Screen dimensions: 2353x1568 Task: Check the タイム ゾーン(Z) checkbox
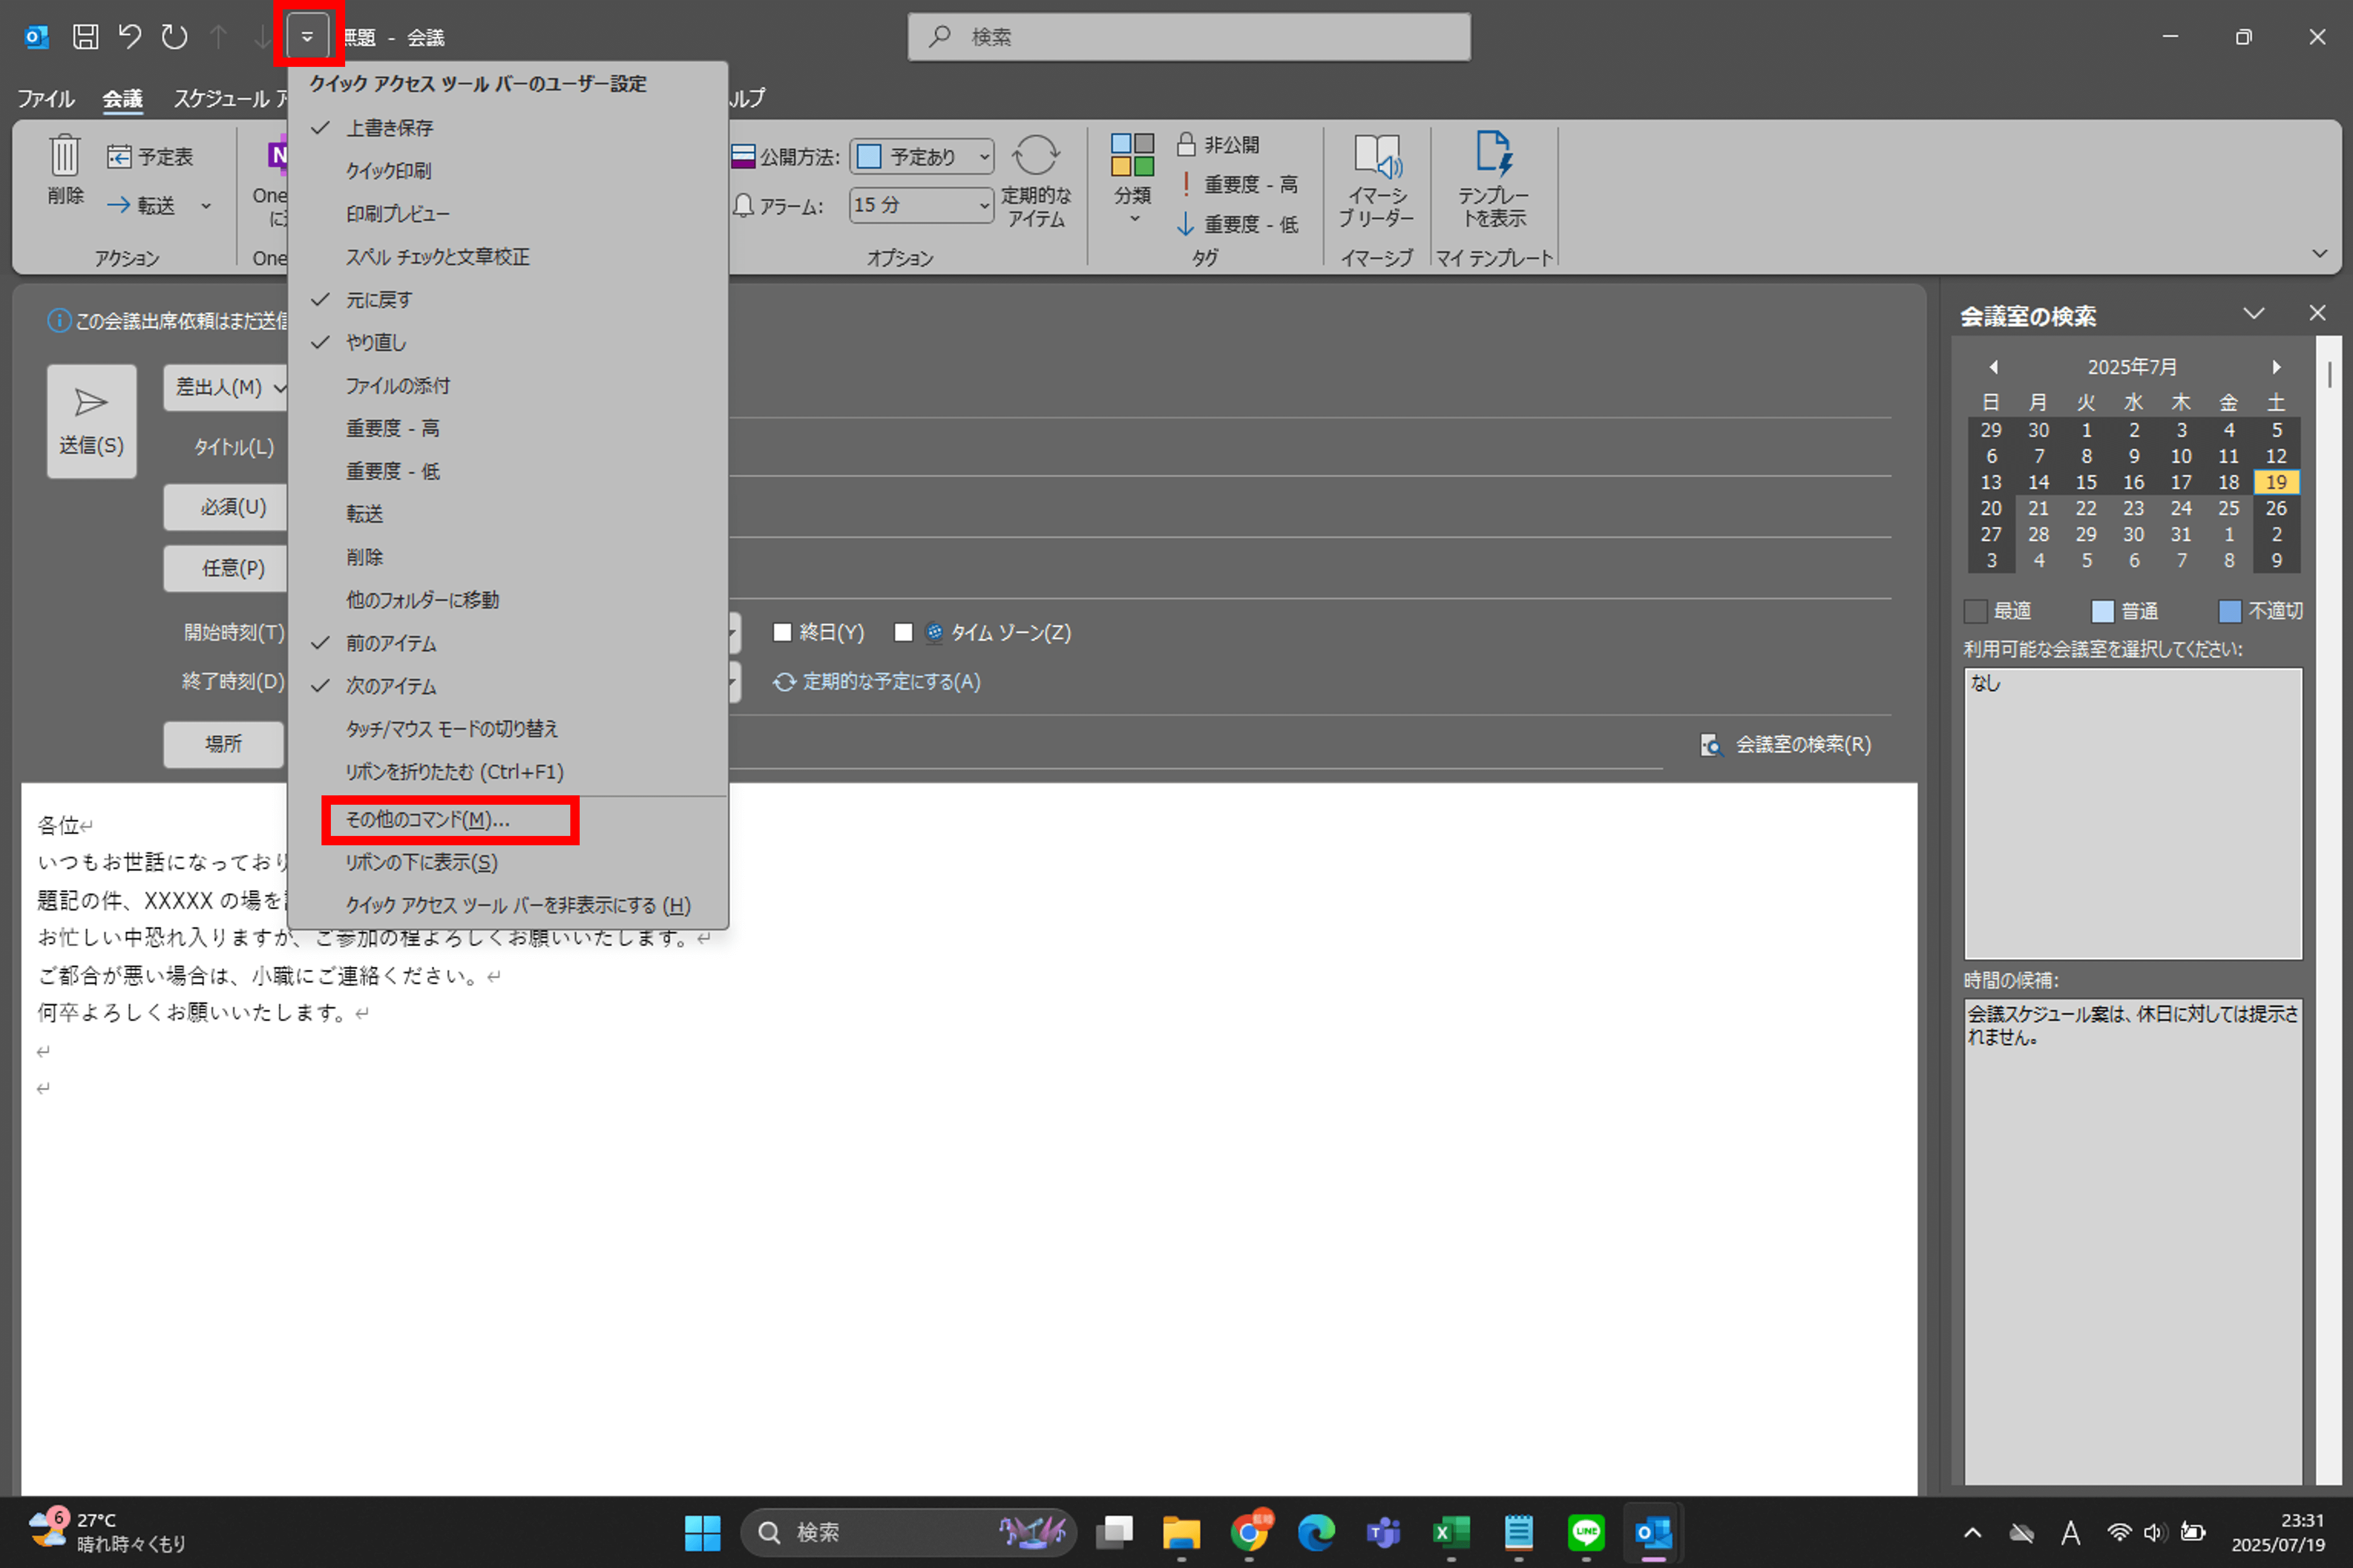click(903, 632)
